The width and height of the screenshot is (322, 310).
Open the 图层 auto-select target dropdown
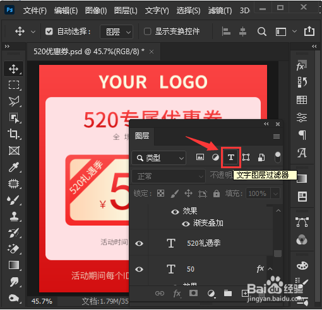[117, 32]
